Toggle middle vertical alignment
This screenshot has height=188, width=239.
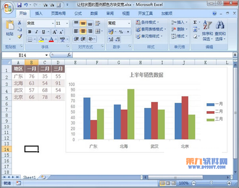(83, 23)
